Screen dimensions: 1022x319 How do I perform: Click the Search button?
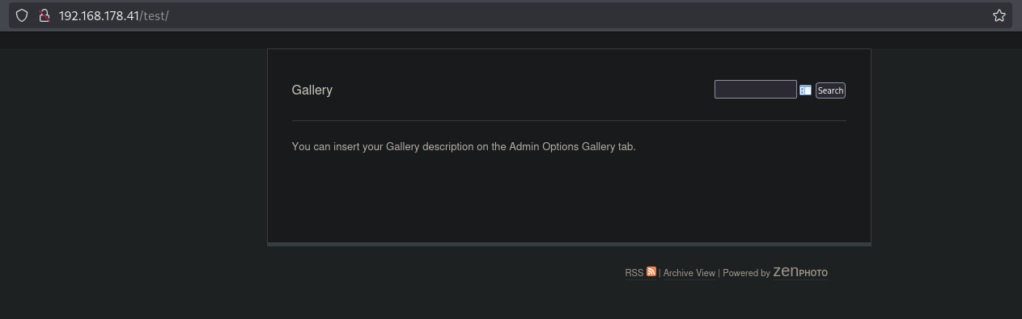[830, 90]
